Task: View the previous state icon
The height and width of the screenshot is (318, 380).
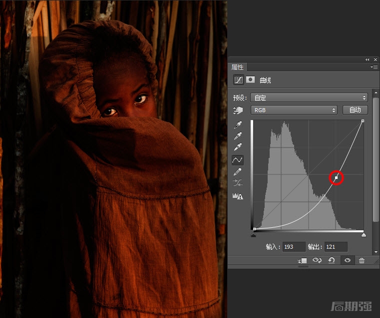Action: click(317, 260)
